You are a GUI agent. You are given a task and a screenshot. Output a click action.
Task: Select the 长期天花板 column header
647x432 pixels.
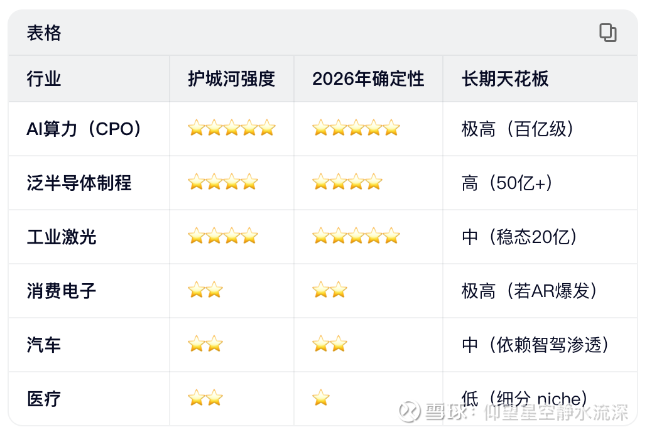click(505, 79)
